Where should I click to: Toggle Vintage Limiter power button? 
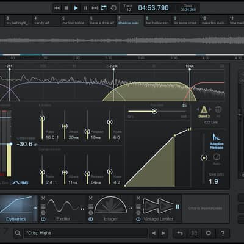(138, 219)
